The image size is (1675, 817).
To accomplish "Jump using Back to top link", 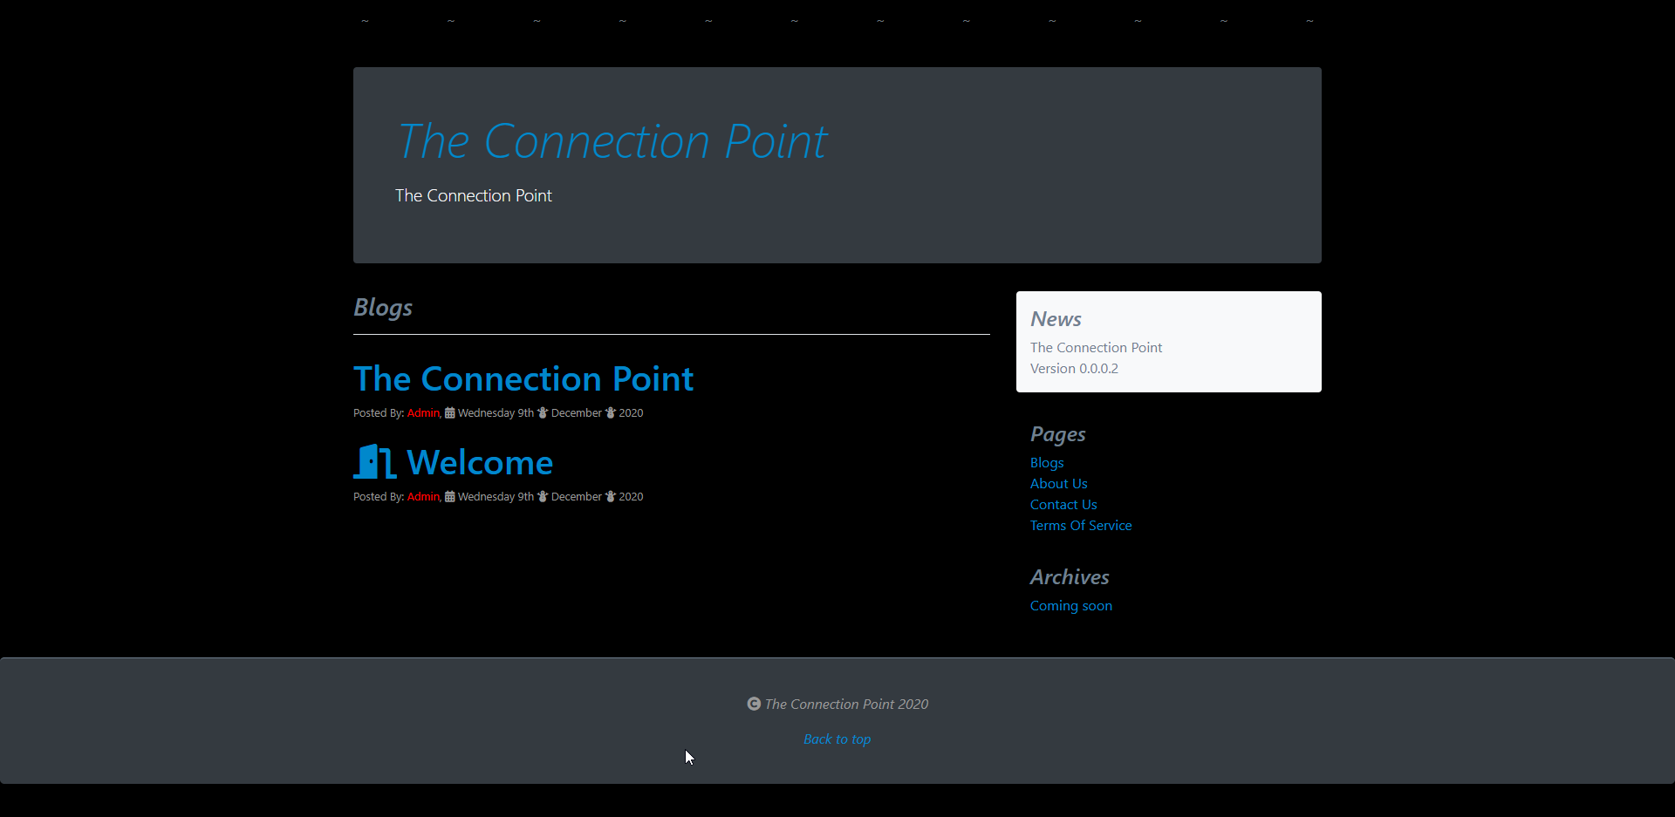I will (837, 739).
